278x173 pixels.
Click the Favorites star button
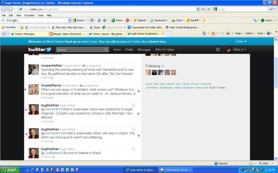[8, 27]
